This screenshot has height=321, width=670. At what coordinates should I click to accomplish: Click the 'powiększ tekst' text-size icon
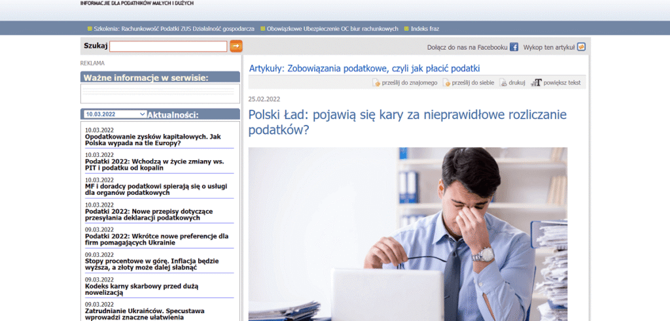[x=536, y=83]
